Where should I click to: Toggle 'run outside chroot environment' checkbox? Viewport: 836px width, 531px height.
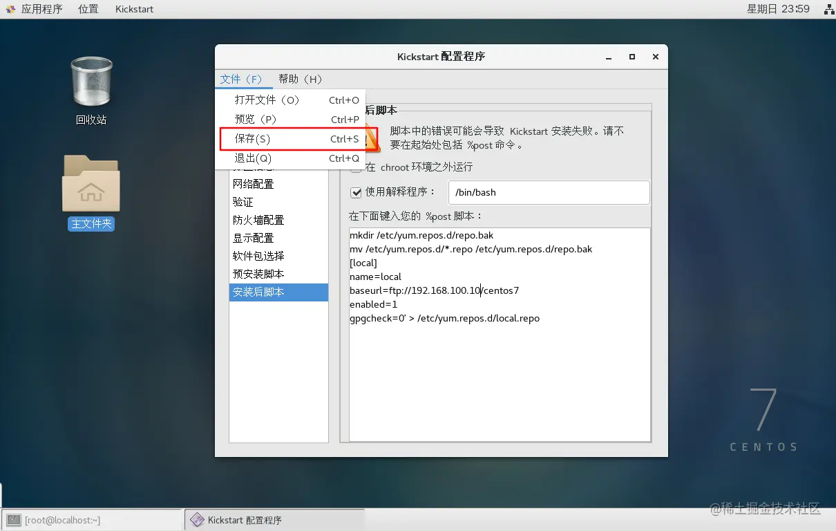click(357, 167)
